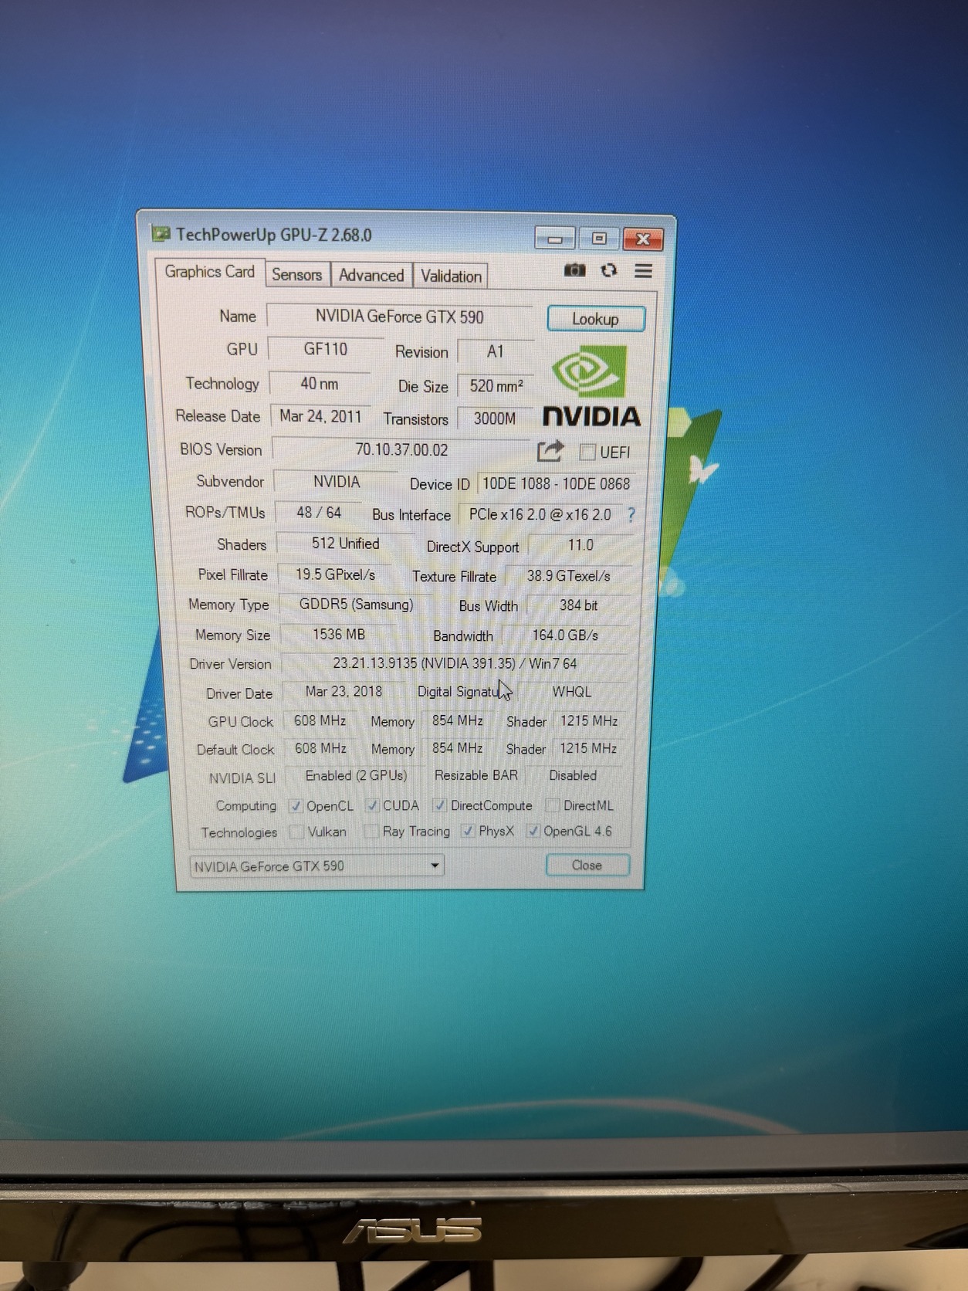Image resolution: width=968 pixels, height=1291 pixels.
Task: Minimize the GPU-Z window
Action: [554, 239]
